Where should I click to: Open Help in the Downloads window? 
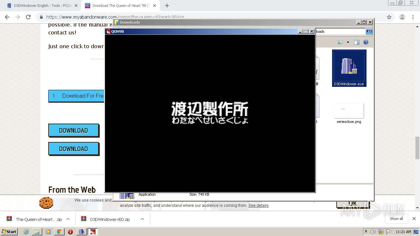click(366, 42)
